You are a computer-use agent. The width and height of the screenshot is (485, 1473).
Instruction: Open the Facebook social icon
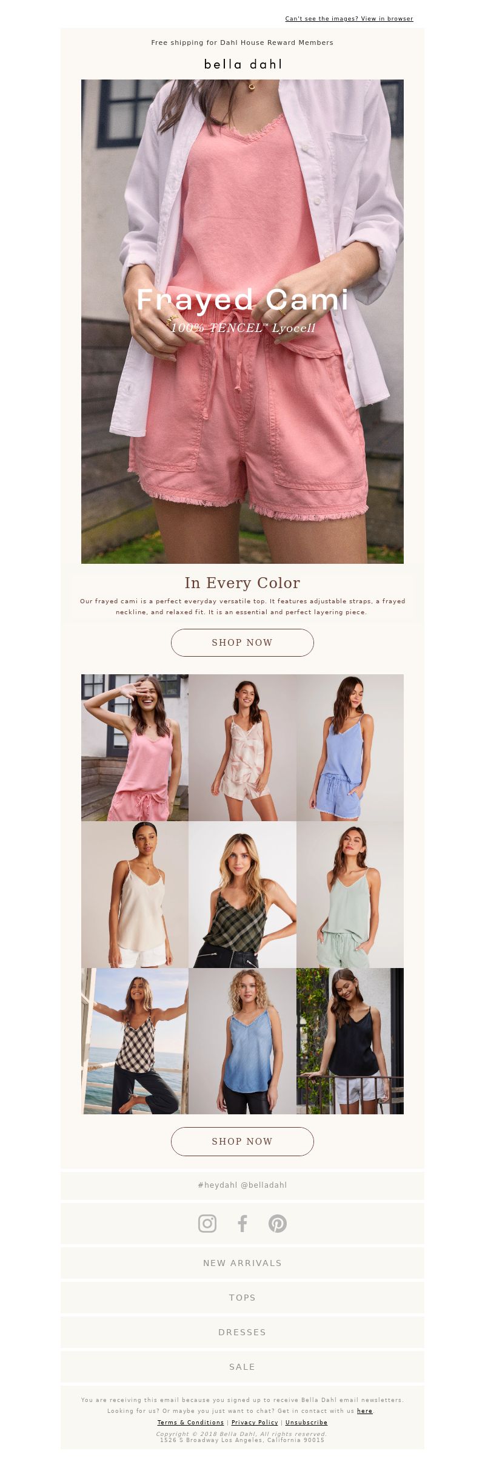pyautogui.click(x=242, y=1223)
